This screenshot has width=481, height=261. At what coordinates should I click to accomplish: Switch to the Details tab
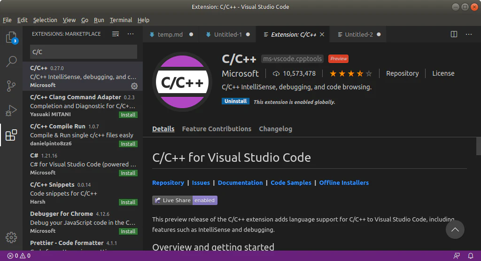(x=163, y=129)
